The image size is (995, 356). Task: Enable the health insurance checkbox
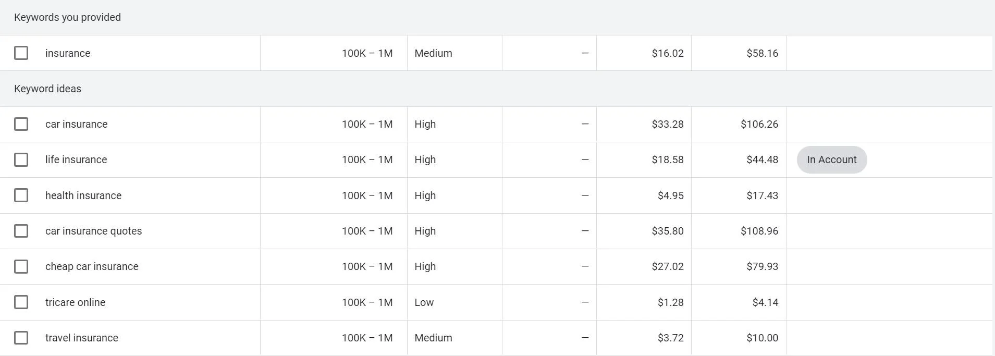[21, 195]
